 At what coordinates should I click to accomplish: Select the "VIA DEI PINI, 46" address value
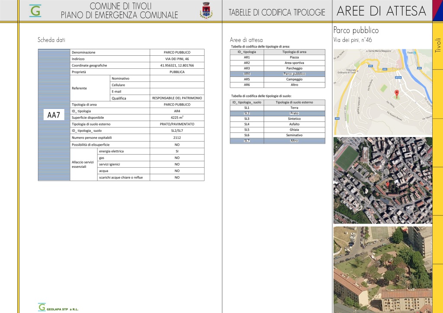click(177, 59)
